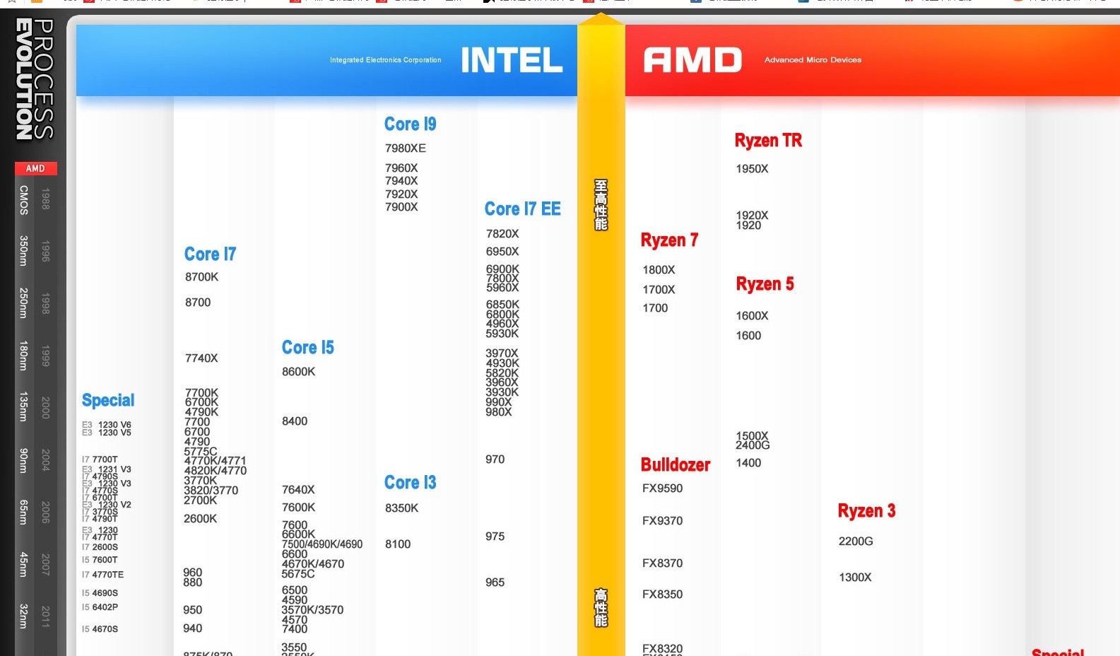Select the I5 4690S entry in Special
Viewport: 1120px width, 656px height.
pos(100,593)
